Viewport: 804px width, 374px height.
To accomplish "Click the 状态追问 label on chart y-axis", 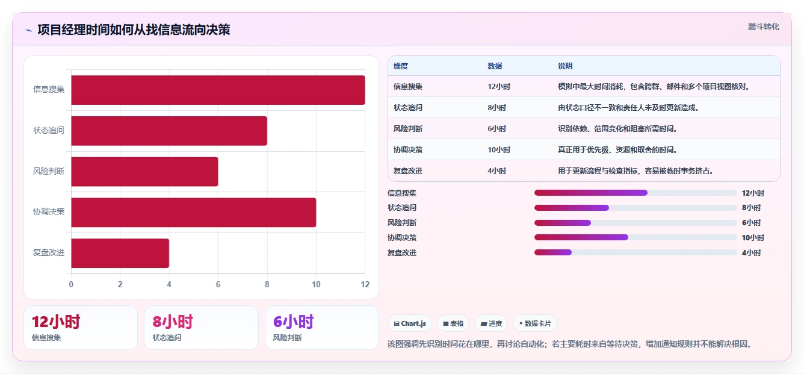I will pyautogui.click(x=49, y=131).
